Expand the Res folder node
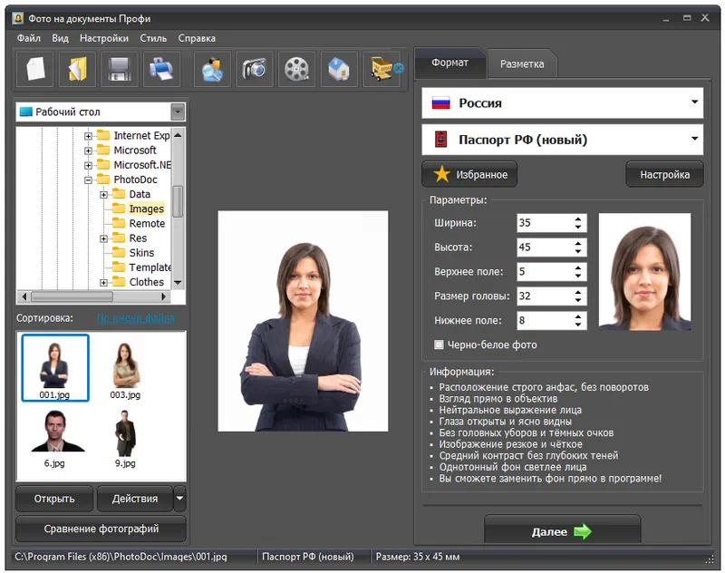The height and width of the screenshot is (573, 725). click(x=103, y=238)
